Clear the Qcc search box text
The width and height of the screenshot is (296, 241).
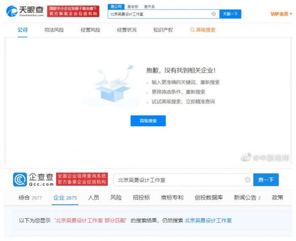(247, 180)
